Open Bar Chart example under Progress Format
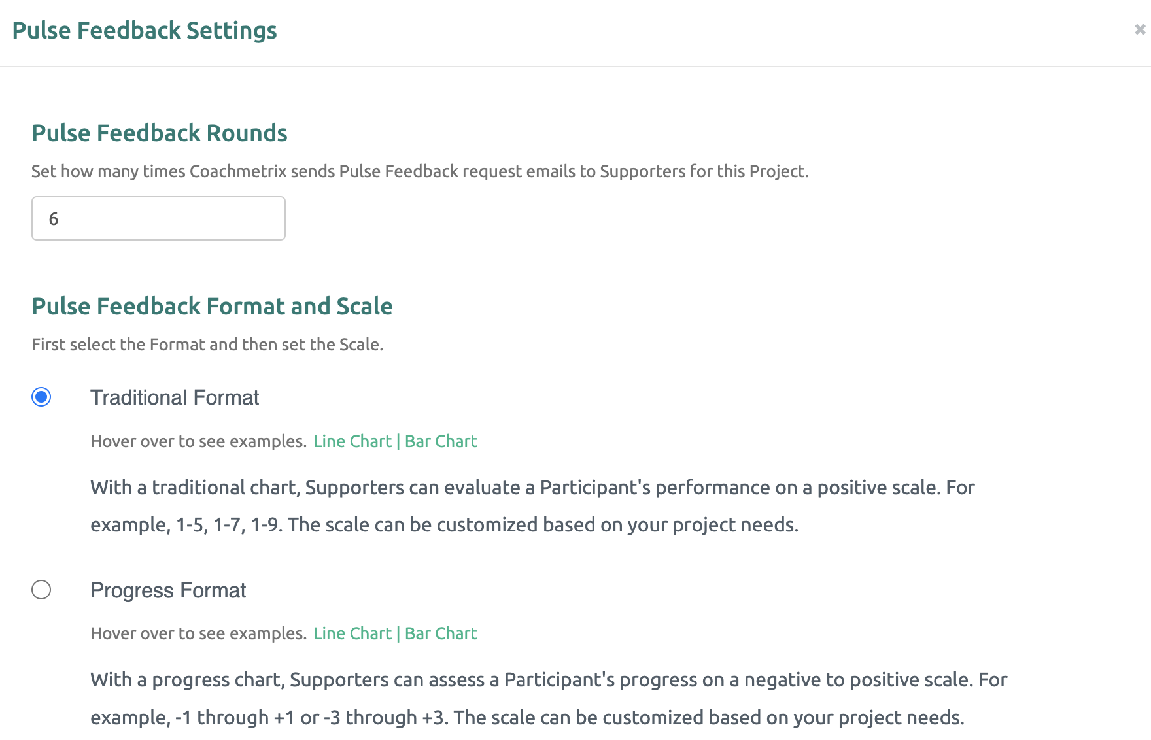 click(x=441, y=633)
